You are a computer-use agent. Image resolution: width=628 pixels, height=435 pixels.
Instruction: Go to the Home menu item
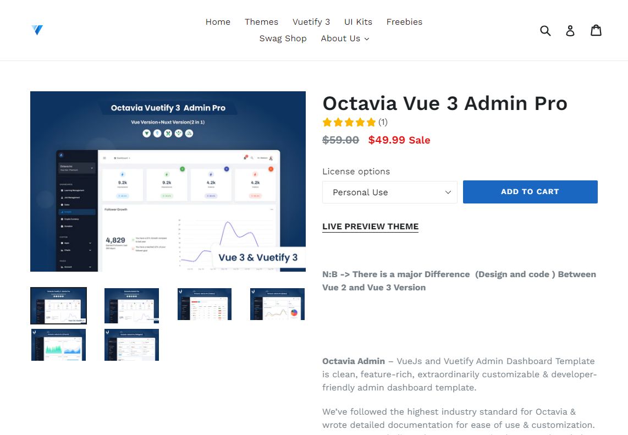218,22
